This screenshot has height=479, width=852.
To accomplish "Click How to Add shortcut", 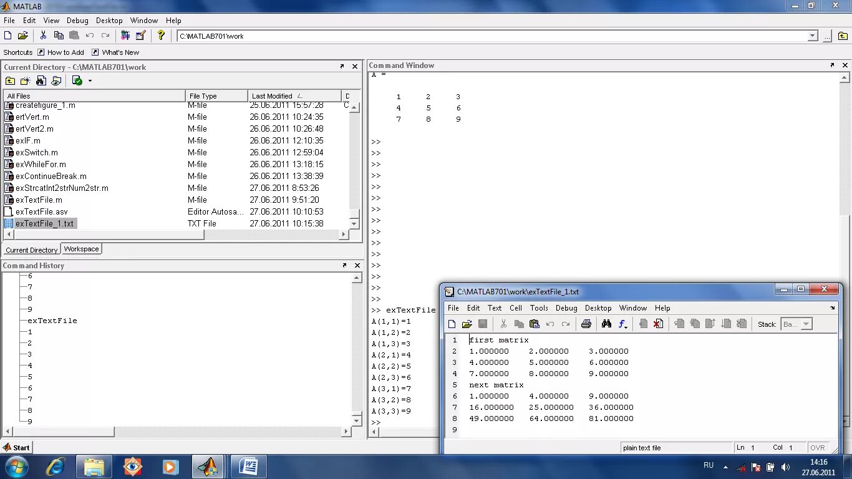I will [x=61, y=52].
